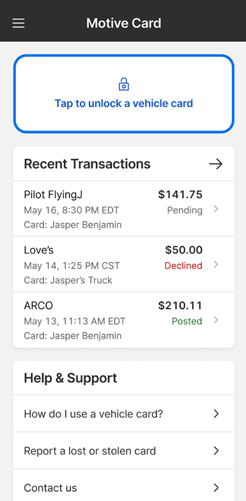The width and height of the screenshot is (246, 501).
Task: Tap the Declined status label
Action: click(x=183, y=266)
